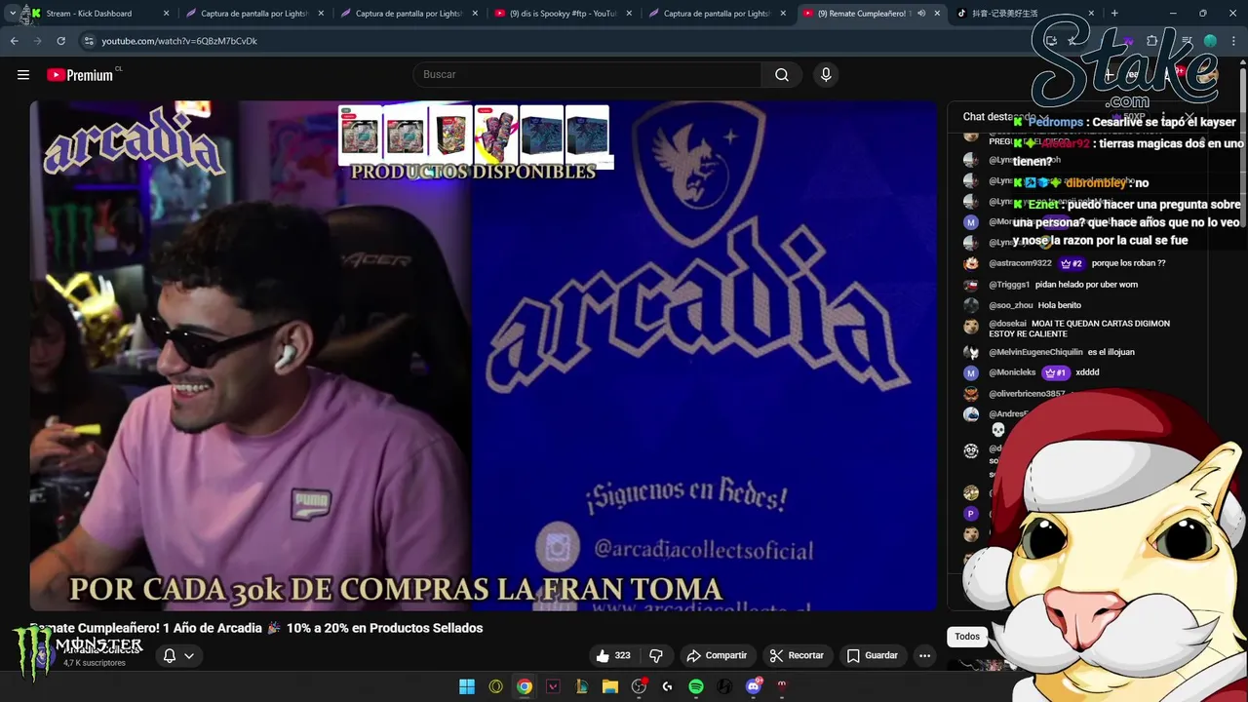Open Chrome from the taskbar

525,686
